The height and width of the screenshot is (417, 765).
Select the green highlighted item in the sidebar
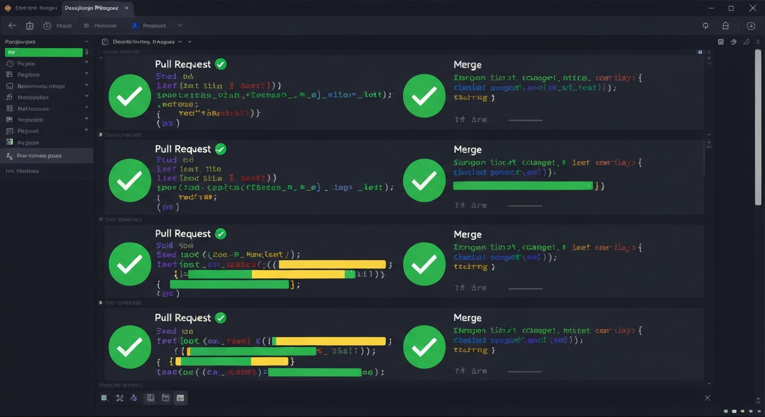tap(43, 52)
